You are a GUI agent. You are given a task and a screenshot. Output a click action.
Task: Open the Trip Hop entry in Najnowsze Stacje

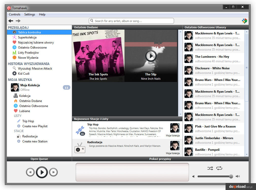(x=127, y=130)
